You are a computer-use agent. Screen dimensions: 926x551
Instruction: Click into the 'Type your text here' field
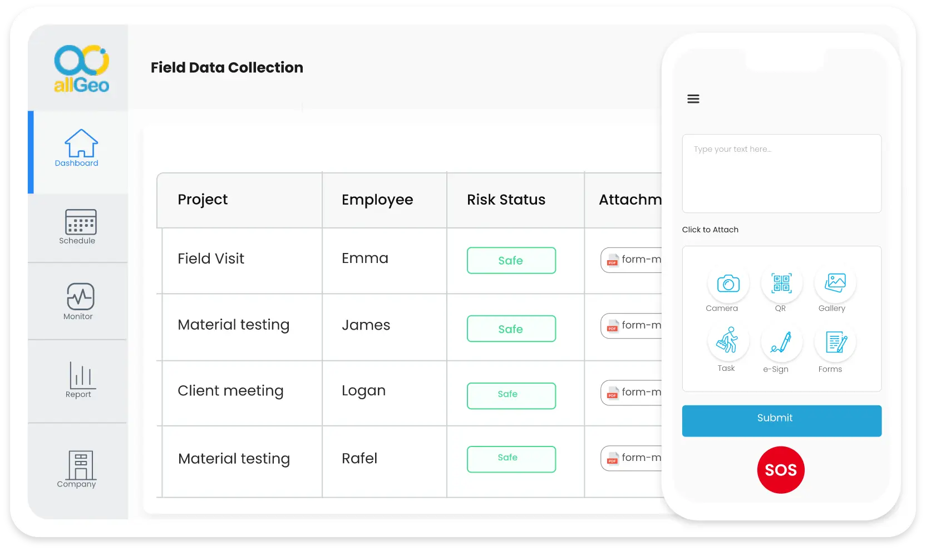[x=781, y=173]
